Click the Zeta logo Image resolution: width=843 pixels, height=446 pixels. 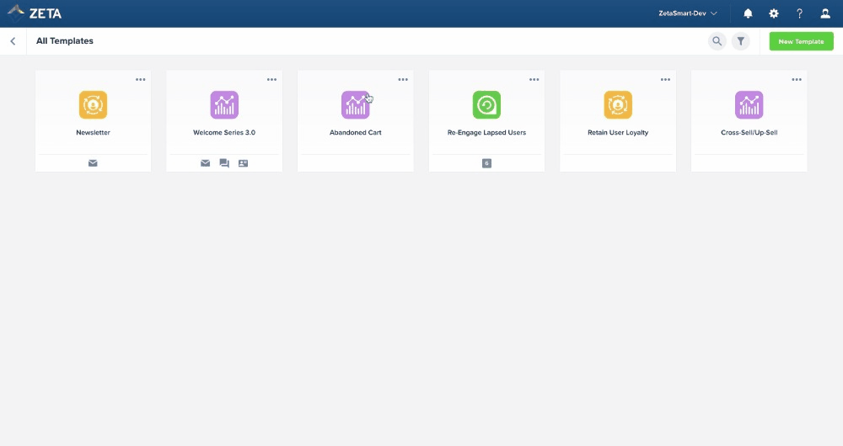tap(35, 13)
